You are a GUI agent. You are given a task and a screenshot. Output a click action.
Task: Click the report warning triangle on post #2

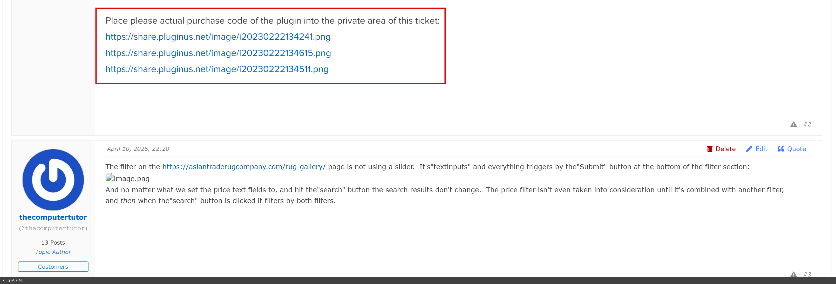click(793, 125)
